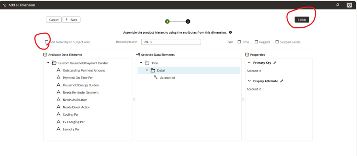This screenshot has width=357, height=156.
Task: Enable the Skipped Levels checkbox
Action: (x=277, y=42)
